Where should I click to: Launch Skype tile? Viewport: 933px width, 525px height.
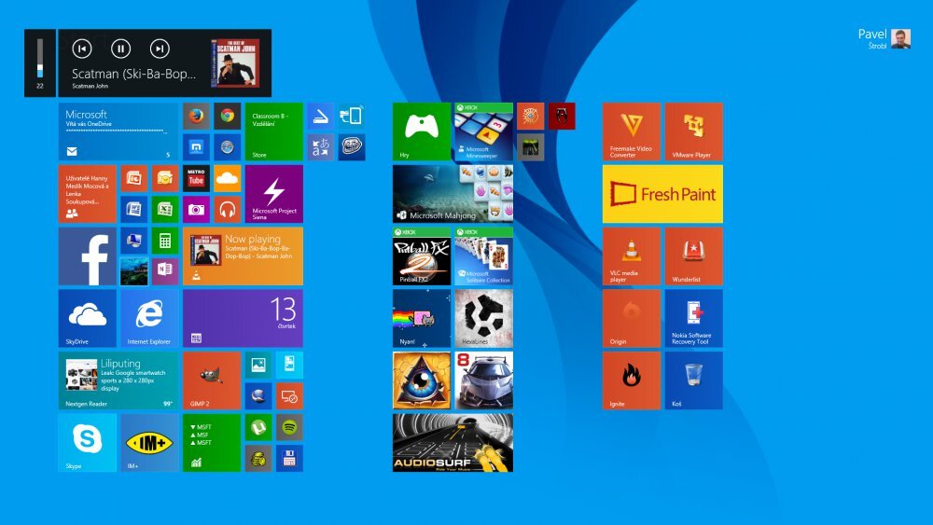(87, 443)
